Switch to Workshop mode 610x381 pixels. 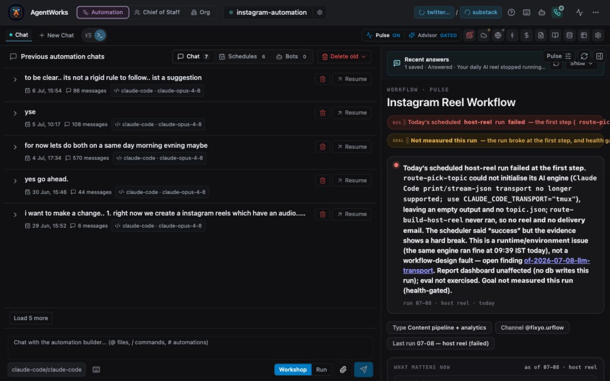point(293,370)
